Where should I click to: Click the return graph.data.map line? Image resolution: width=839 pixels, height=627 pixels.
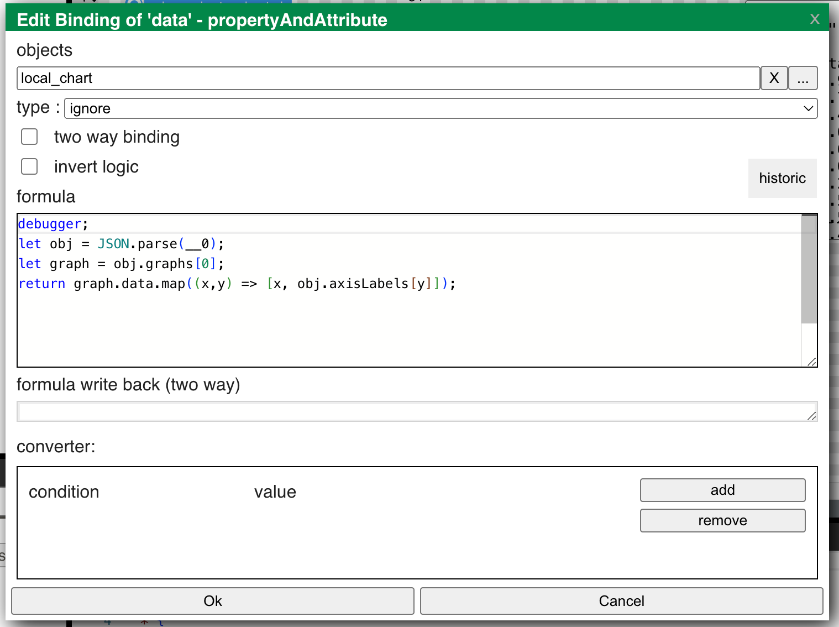pos(237,284)
